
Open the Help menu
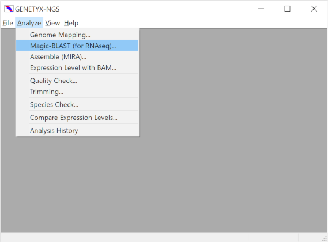pyautogui.click(x=71, y=23)
